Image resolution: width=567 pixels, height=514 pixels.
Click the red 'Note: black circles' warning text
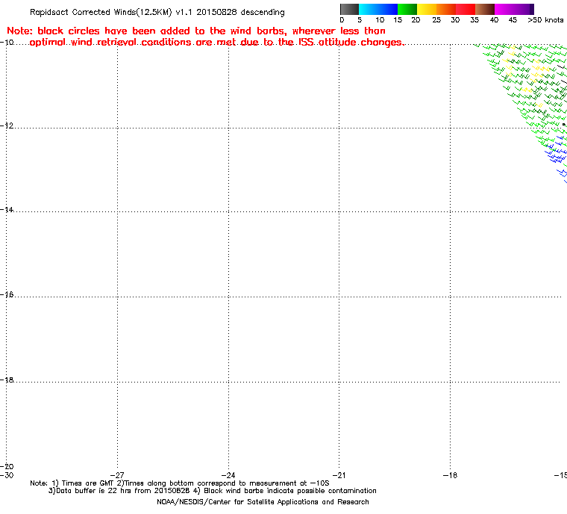pyautogui.click(x=196, y=31)
